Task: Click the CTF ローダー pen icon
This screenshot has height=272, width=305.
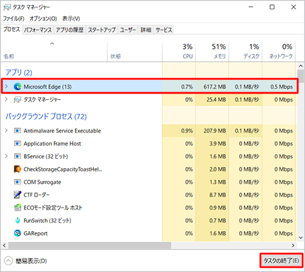Action: [18, 195]
